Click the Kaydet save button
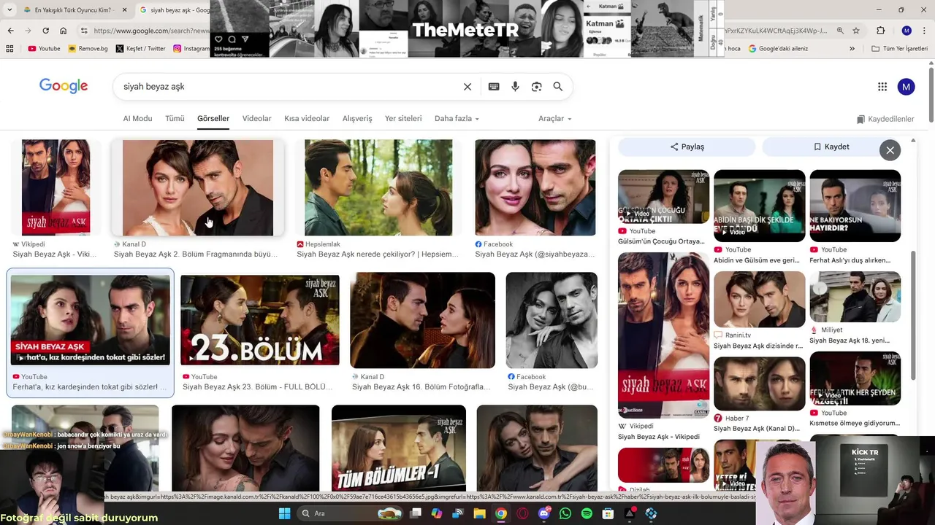The height and width of the screenshot is (525, 935). [831, 147]
